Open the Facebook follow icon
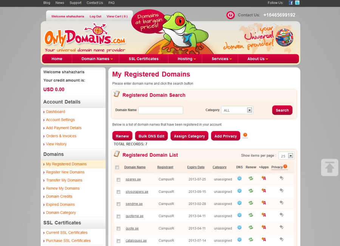The width and height of the screenshot is (340, 246). [291, 3]
